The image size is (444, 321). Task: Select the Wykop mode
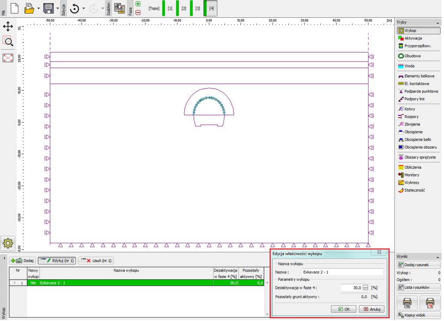pyautogui.click(x=418, y=30)
